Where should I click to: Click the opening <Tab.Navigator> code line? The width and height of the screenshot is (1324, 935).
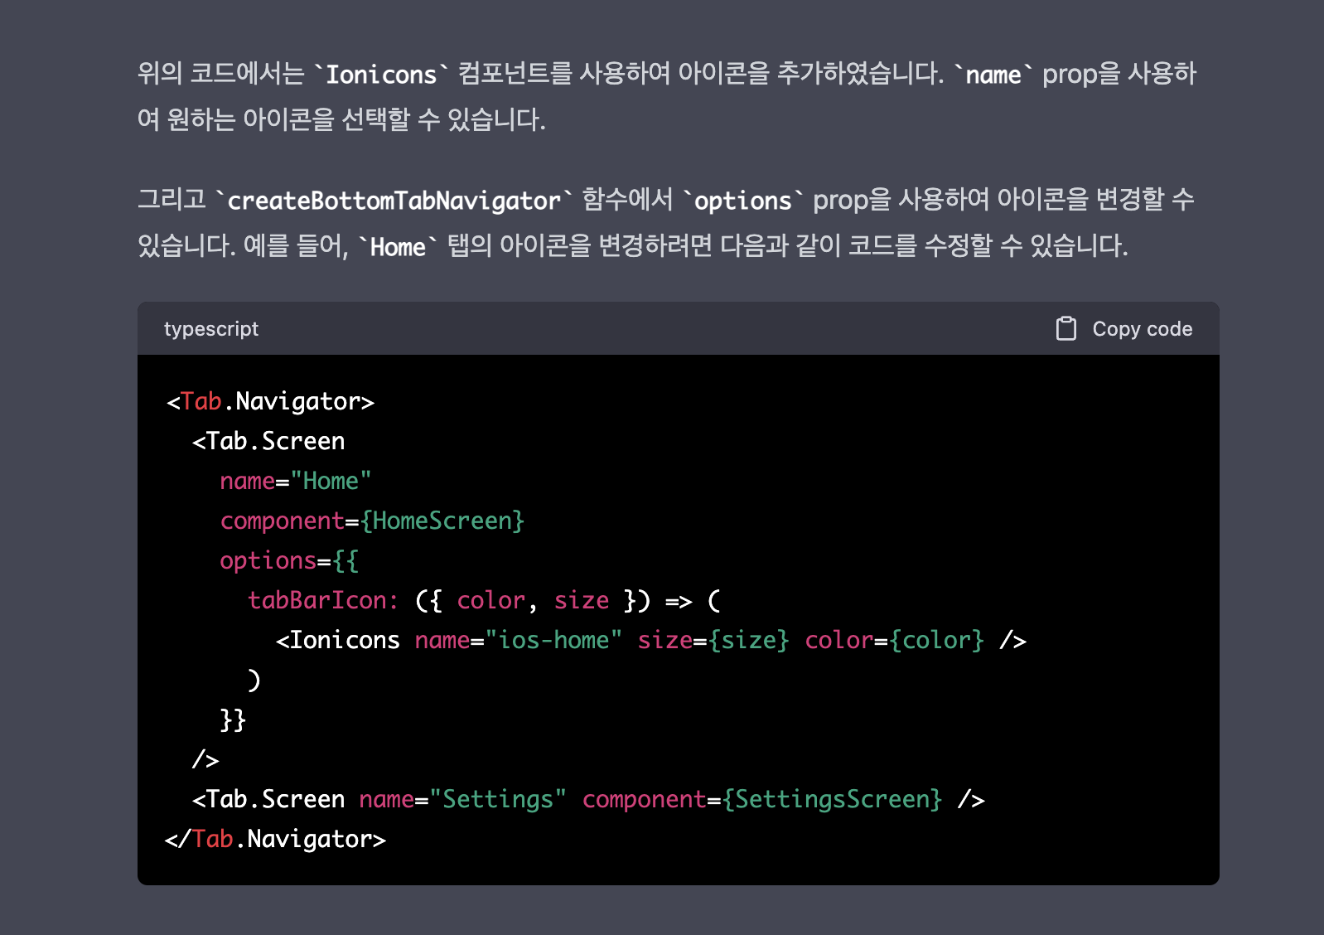[x=270, y=402]
